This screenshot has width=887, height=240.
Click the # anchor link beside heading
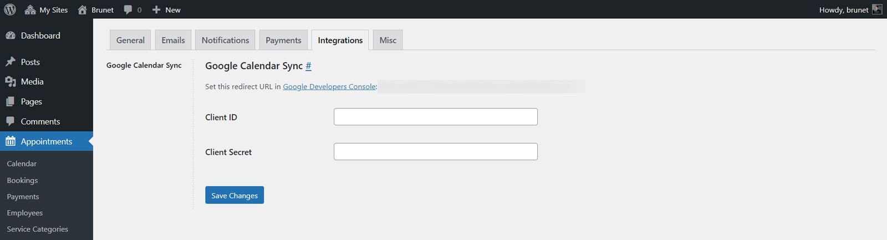point(308,66)
